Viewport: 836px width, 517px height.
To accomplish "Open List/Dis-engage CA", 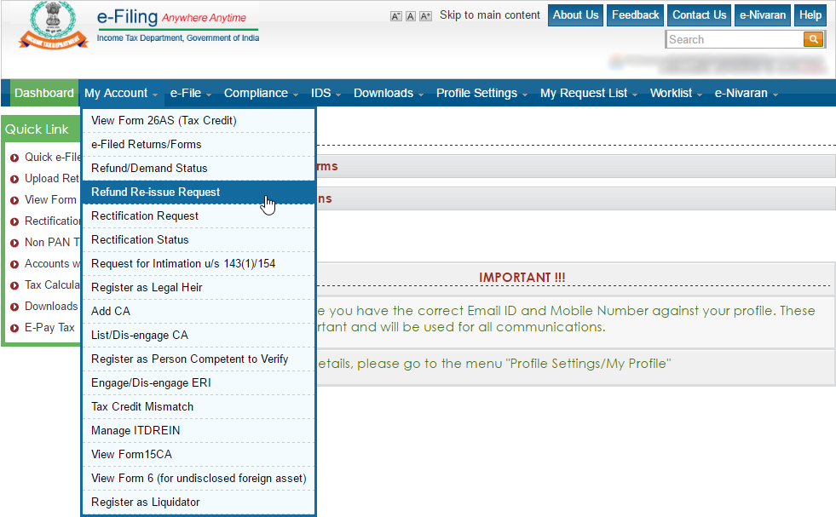I will [199, 336].
